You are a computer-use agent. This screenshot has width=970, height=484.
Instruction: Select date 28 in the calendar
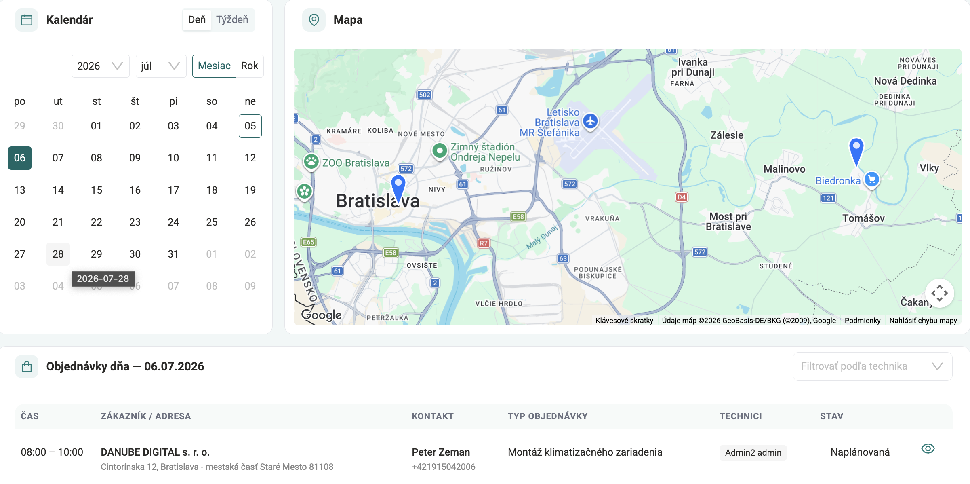tap(58, 254)
